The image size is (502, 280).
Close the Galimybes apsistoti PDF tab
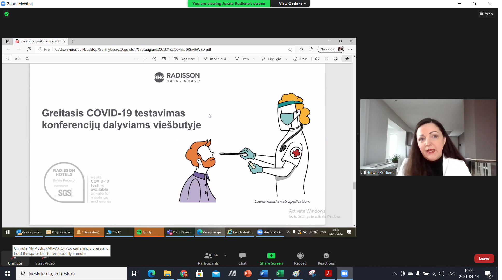pyautogui.click(x=65, y=41)
